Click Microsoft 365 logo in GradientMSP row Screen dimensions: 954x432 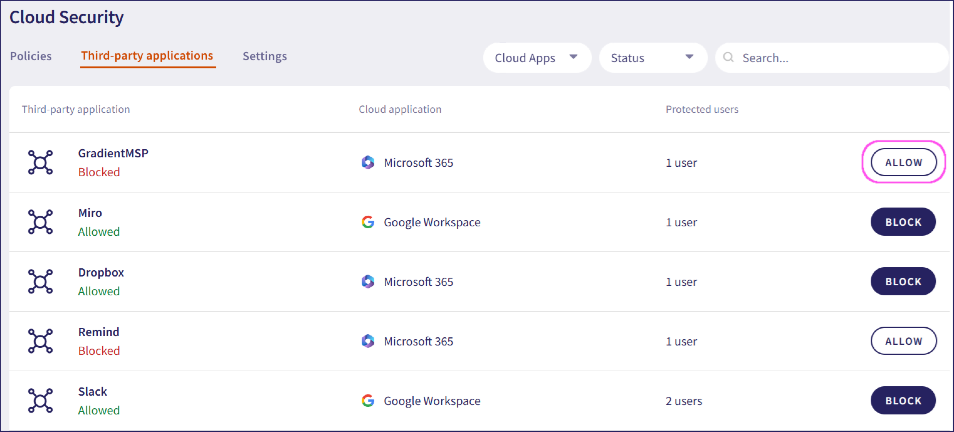(368, 162)
